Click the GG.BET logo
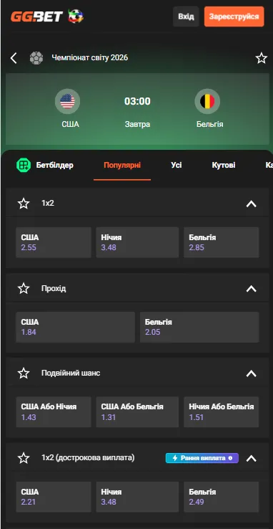The height and width of the screenshot is (529, 273). [36, 16]
